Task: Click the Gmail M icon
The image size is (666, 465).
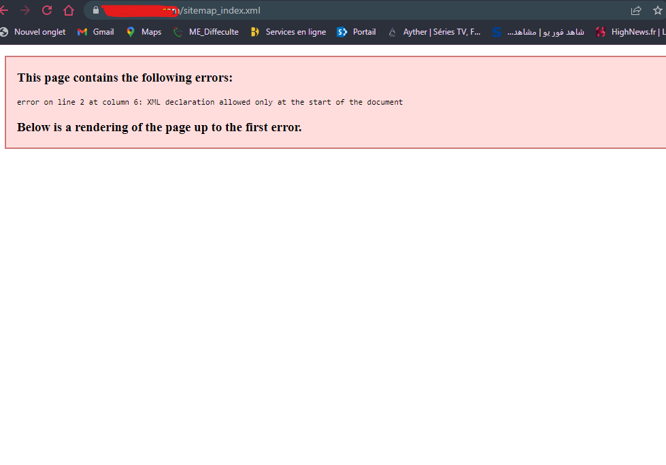Action: pos(82,32)
